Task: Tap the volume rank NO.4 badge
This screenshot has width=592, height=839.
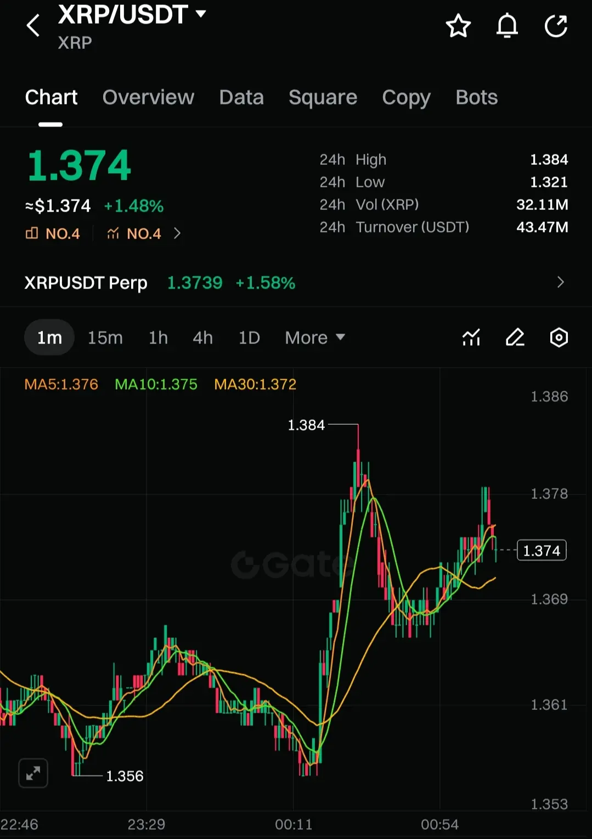Action: [x=53, y=234]
